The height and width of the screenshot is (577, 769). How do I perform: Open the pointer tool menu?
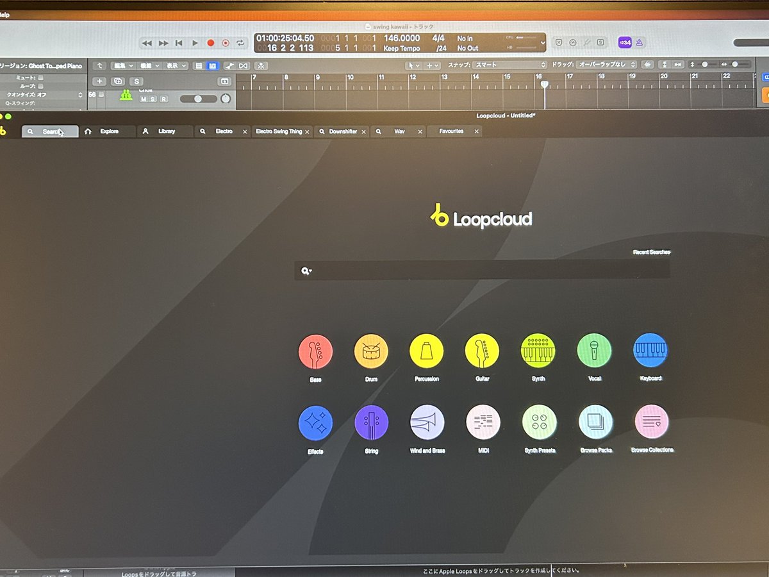coord(413,65)
